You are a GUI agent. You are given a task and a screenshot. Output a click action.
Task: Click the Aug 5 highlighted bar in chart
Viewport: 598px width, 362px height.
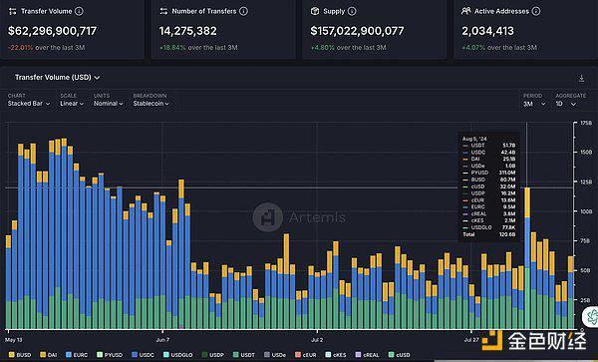(527, 258)
